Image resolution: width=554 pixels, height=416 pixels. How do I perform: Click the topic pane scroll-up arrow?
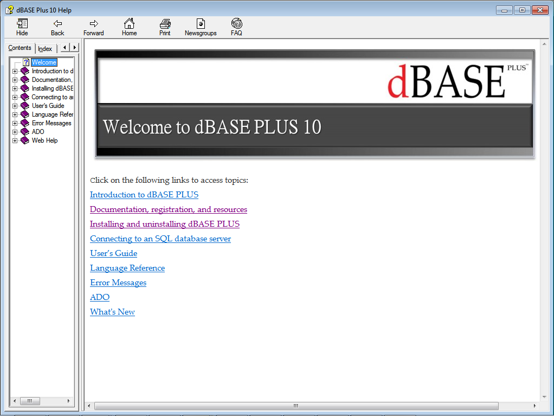544,44
